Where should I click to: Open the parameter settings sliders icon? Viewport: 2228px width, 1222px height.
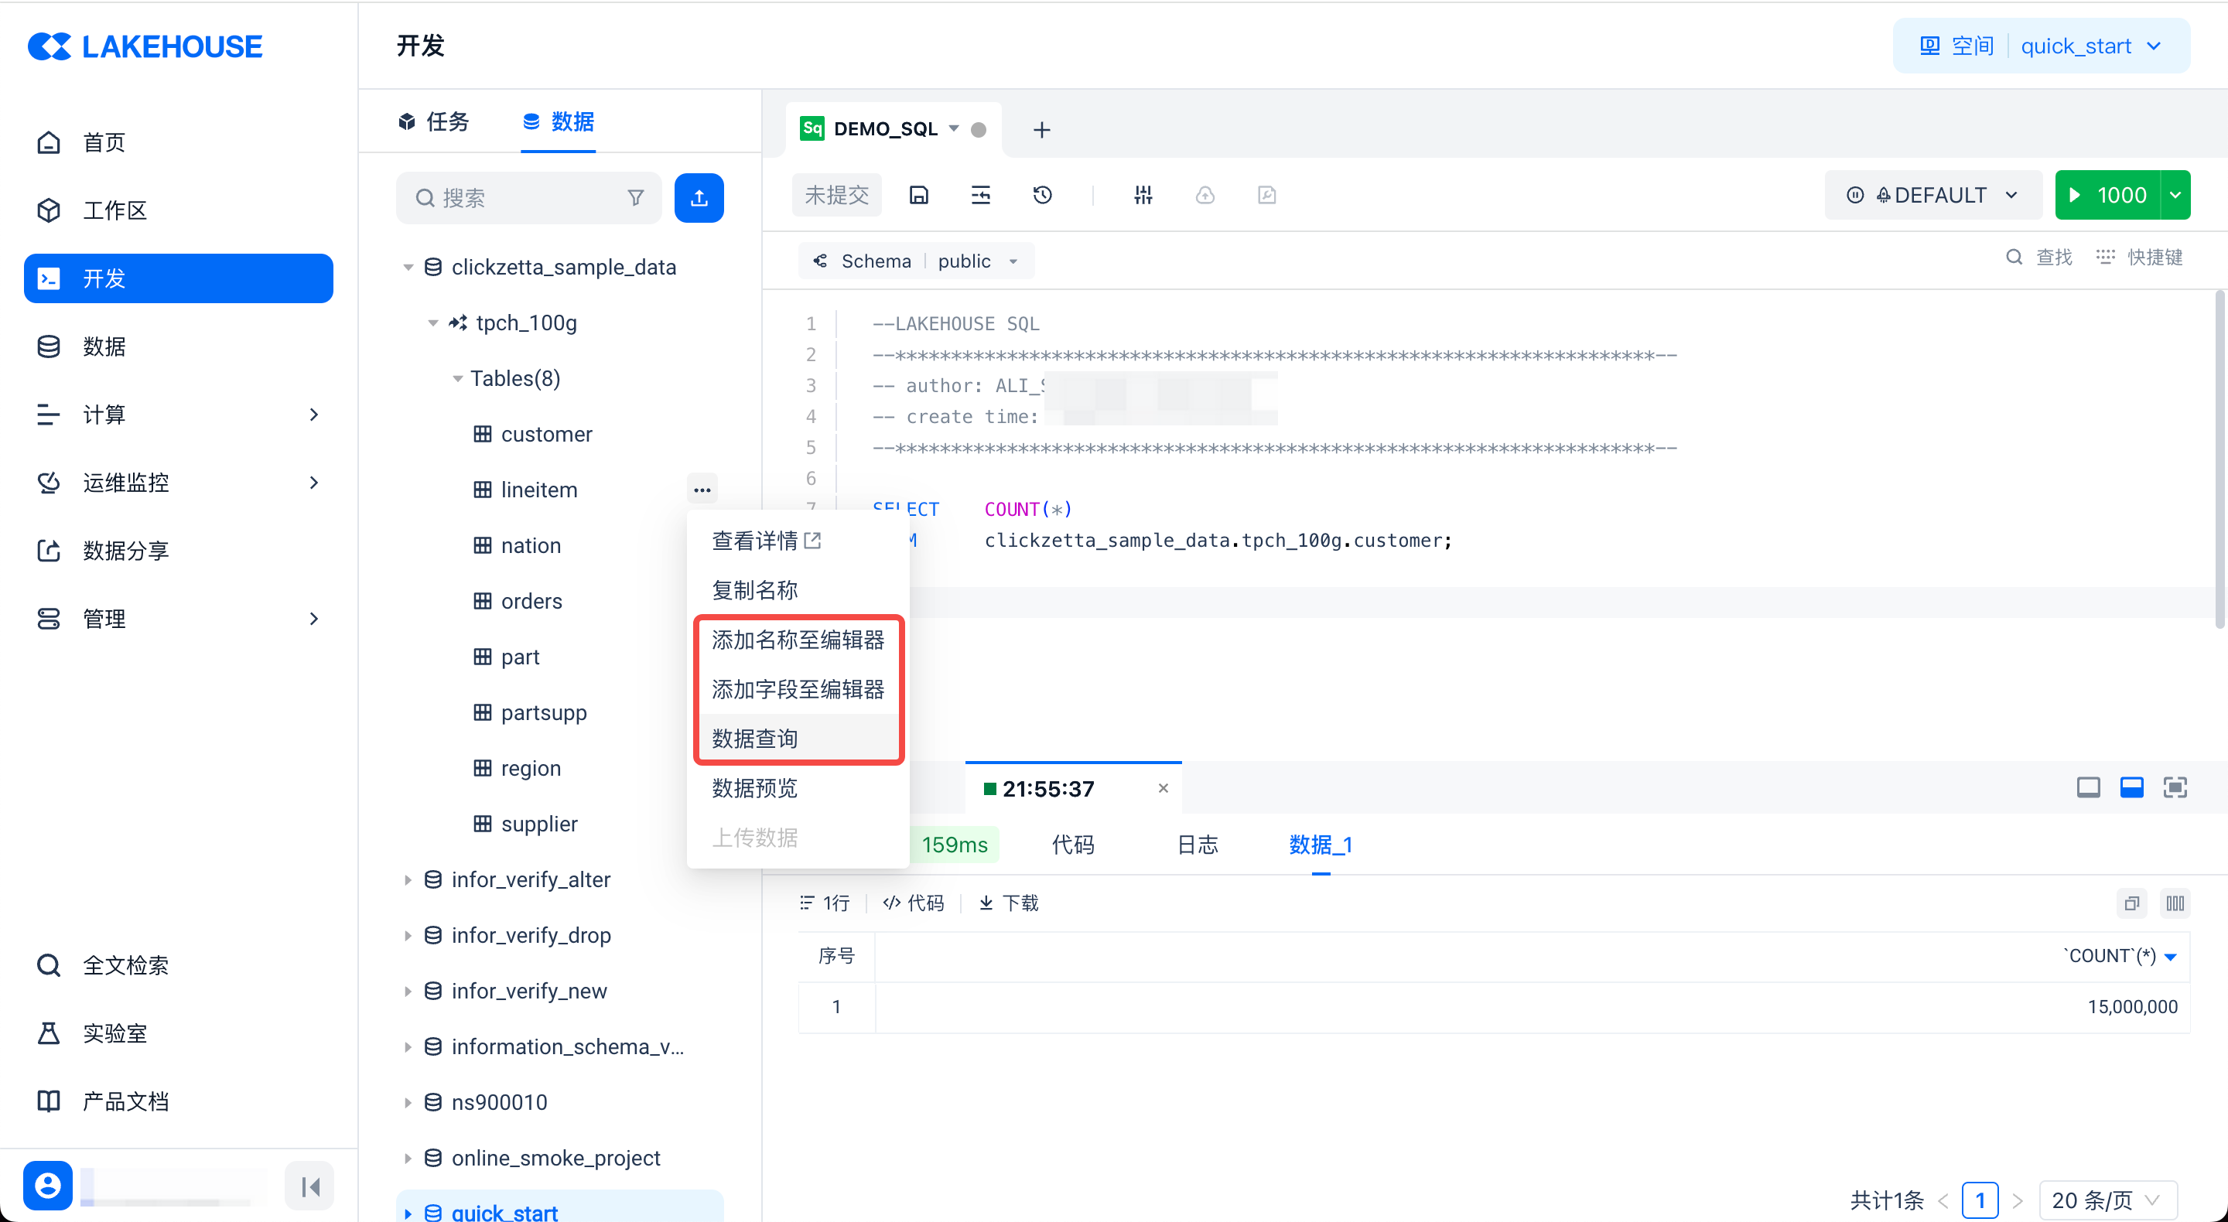pos(1143,196)
